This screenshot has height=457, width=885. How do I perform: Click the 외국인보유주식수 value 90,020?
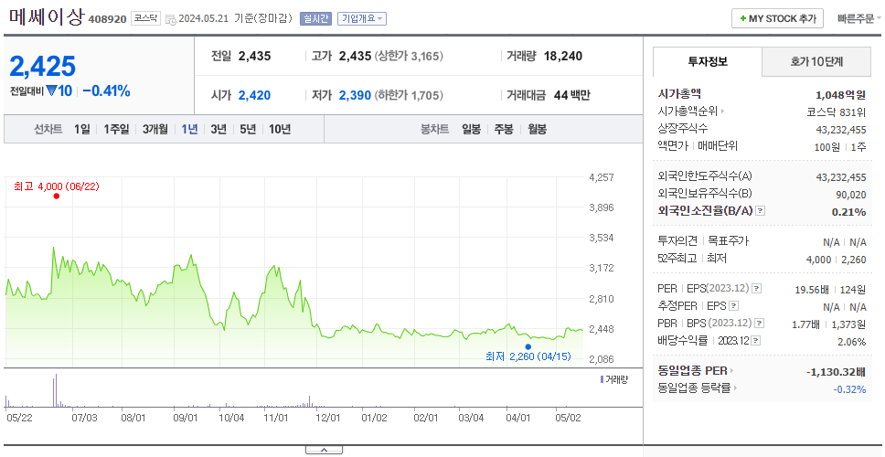point(849,196)
